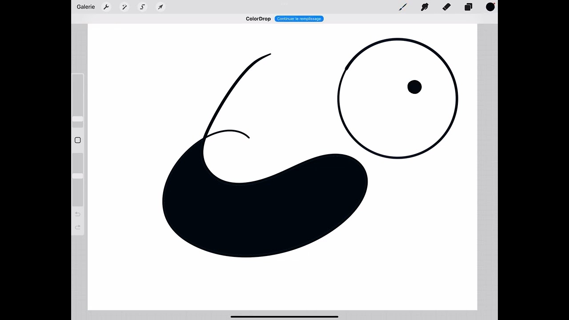Select the Paint brush tool
Screen dimensions: 569x320
tap(403, 7)
